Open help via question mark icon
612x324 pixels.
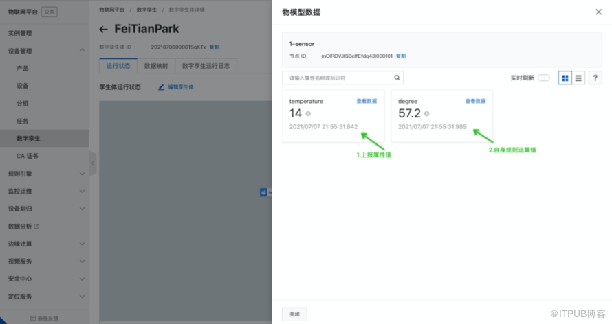pos(595,78)
